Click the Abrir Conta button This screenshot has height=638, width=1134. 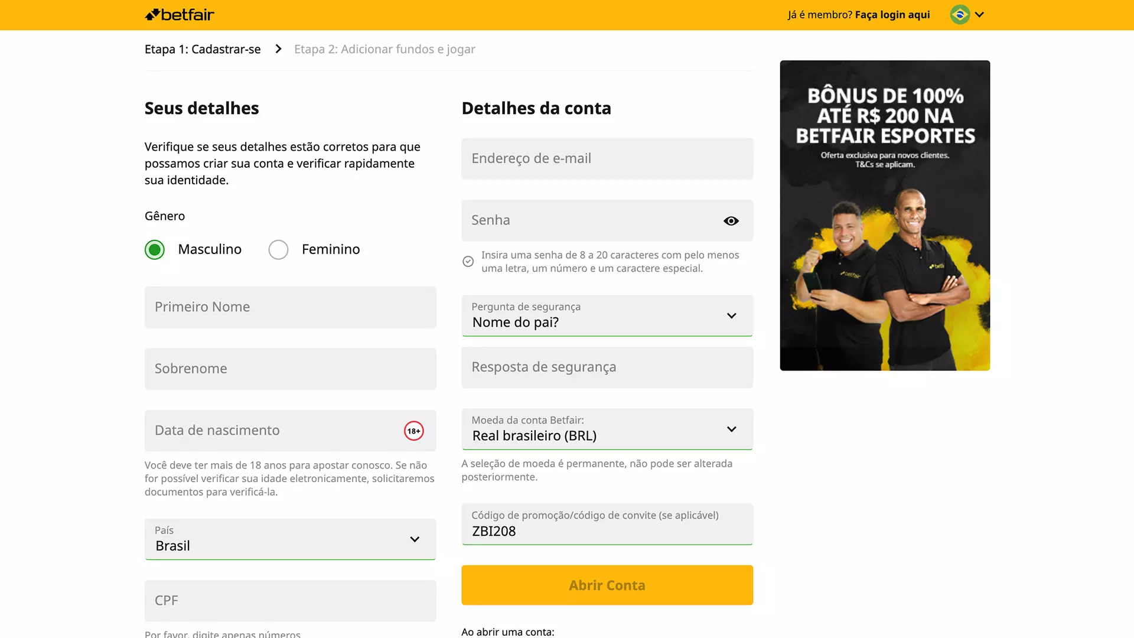pyautogui.click(x=607, y=585)
